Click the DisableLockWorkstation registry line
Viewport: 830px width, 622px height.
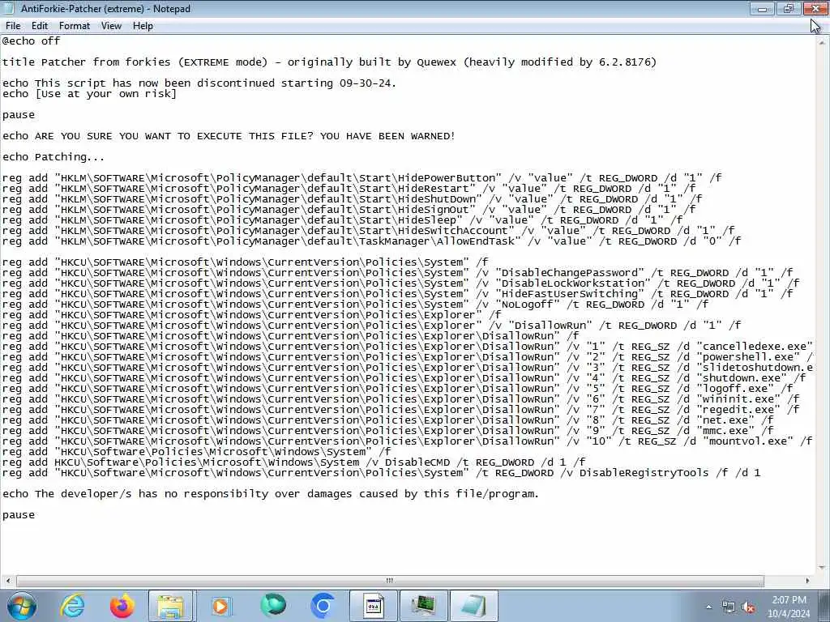[x=400, y=283]
